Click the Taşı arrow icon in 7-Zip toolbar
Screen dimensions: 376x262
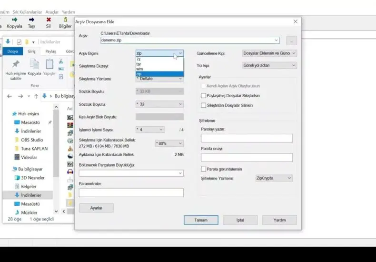(x=31, y=20)
